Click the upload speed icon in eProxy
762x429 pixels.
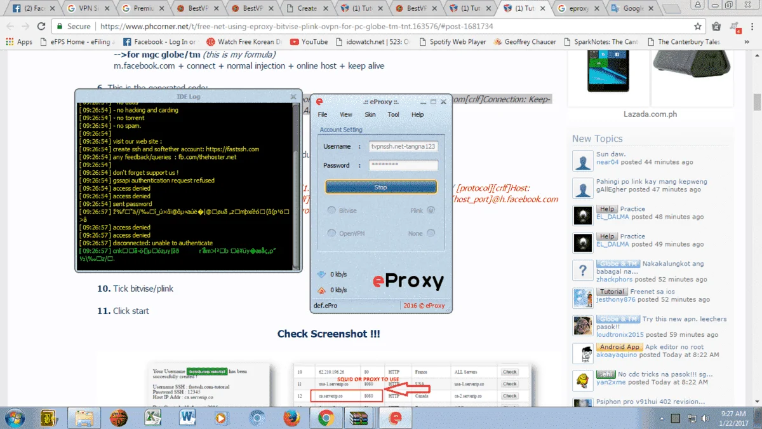point(321,290)
